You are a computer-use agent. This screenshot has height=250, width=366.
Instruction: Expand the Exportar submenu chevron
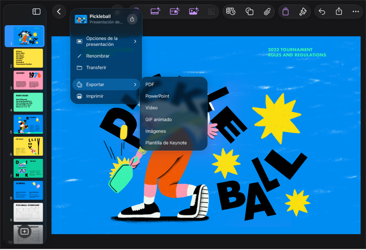pyautogui.click(x=135, y=85)
